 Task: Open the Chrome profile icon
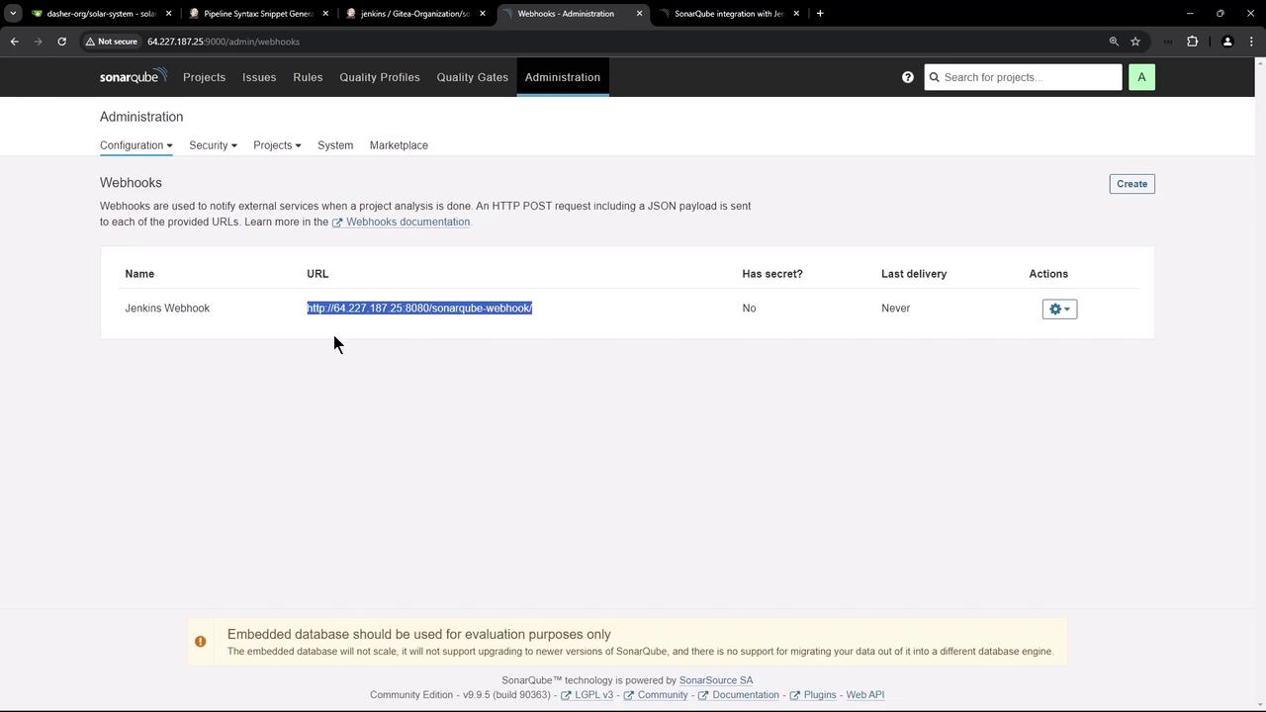pyautogui.click(x=1227, y=42)
